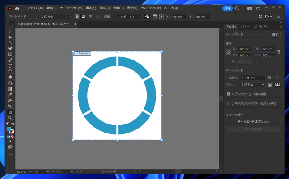Select the Selection tool arrow

pyautogui.click(x=10, y=32)
